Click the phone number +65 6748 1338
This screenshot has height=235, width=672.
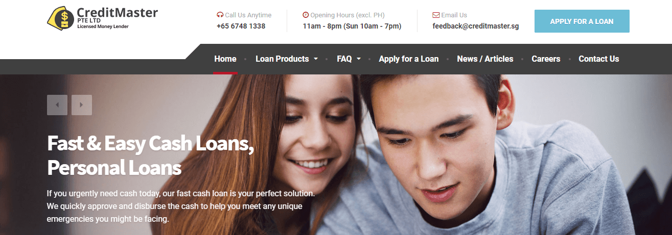point(241,26)
